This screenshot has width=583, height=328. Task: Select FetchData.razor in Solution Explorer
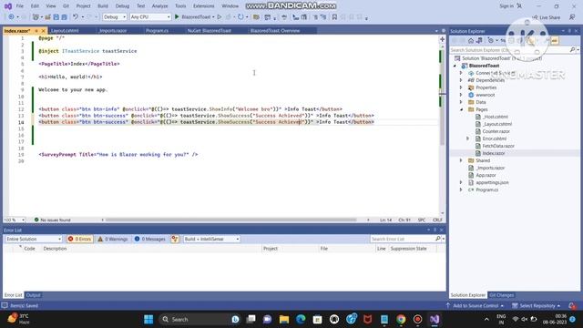click(x=498, y=146)
